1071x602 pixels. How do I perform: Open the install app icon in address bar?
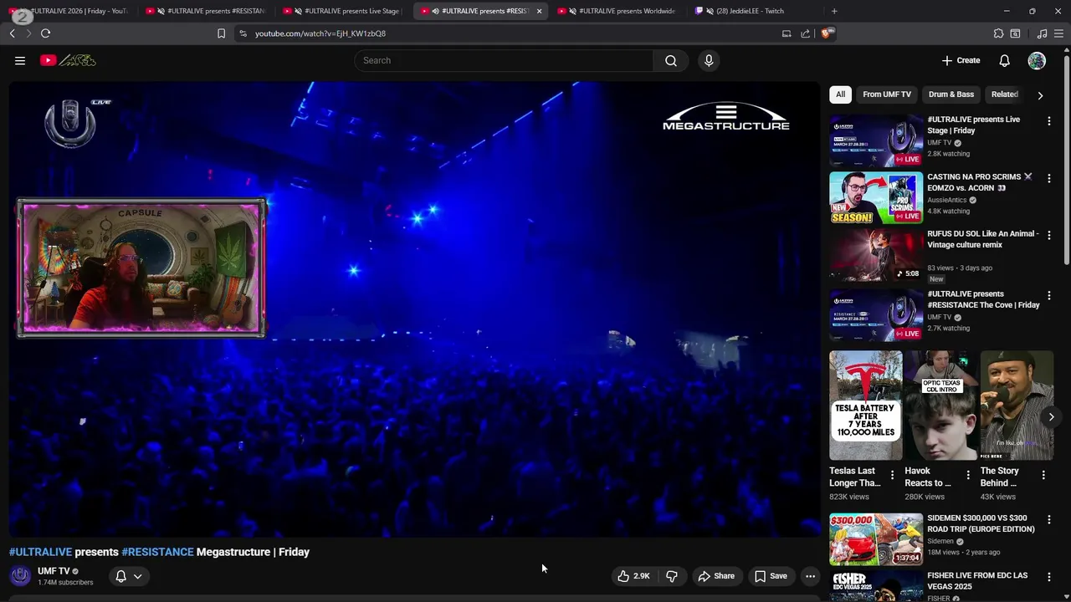pos(787,33)
